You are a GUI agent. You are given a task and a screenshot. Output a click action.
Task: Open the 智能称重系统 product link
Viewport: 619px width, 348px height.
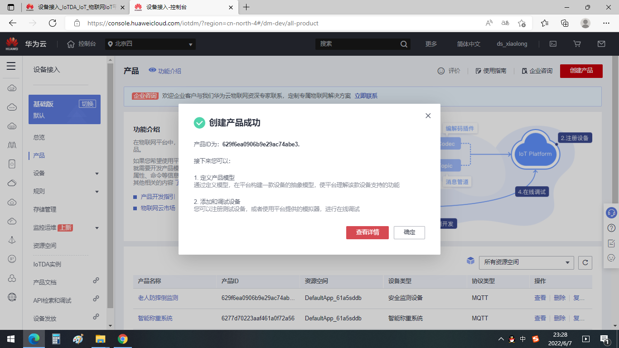[x=155, y=319]
